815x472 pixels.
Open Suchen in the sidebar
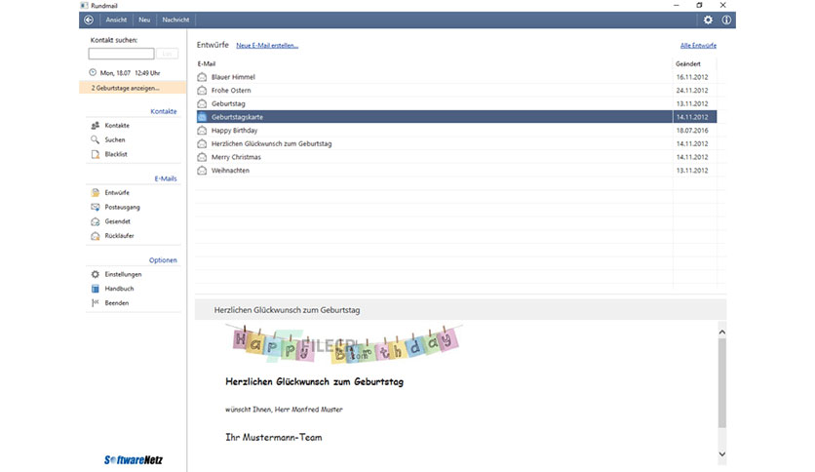click(115, 139)
